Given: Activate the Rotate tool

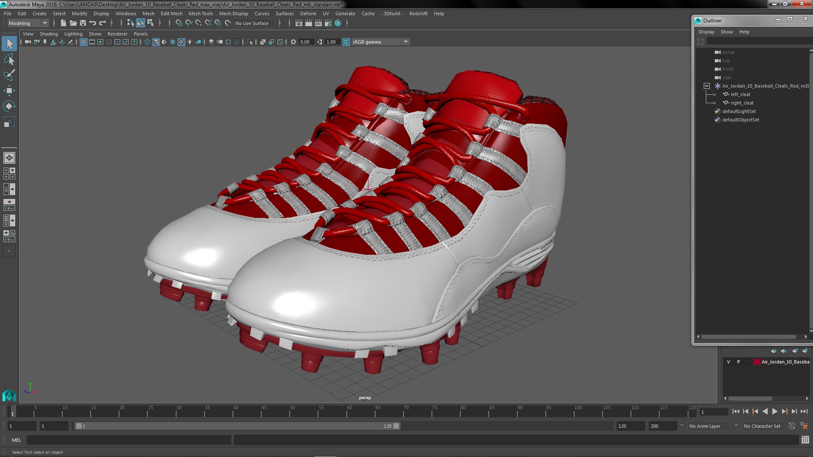Looking at the screenshot, I should point(9,106).
